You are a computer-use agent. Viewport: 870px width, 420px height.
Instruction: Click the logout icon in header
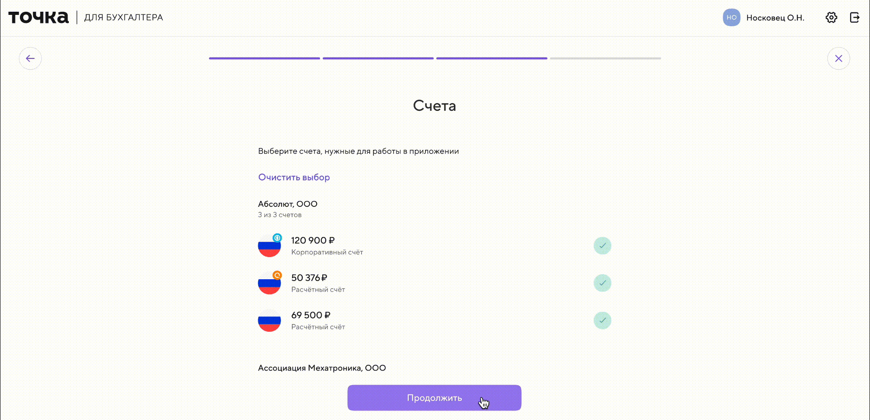855,18
